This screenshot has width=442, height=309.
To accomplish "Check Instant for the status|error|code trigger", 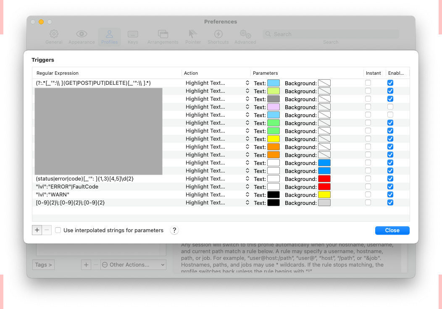I will (x=368, y=178).
